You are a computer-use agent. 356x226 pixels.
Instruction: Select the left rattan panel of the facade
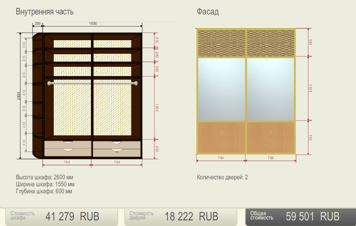click(x=222, y=43)
